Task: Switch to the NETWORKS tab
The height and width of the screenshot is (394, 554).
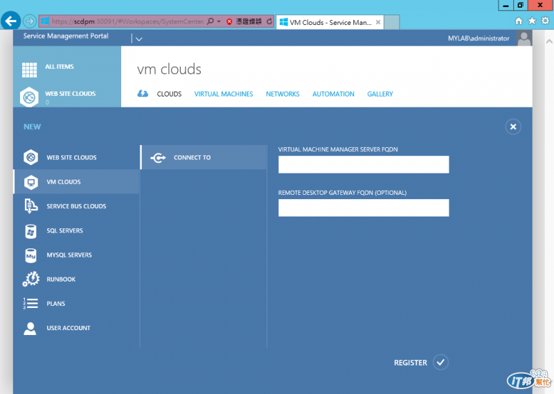Action: point(283,94)
